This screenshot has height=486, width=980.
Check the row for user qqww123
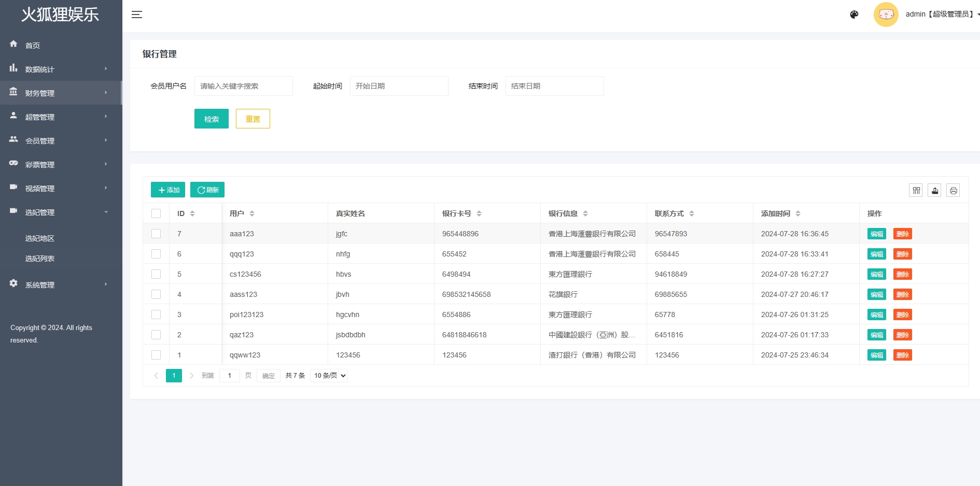click(x=156, y=355)
